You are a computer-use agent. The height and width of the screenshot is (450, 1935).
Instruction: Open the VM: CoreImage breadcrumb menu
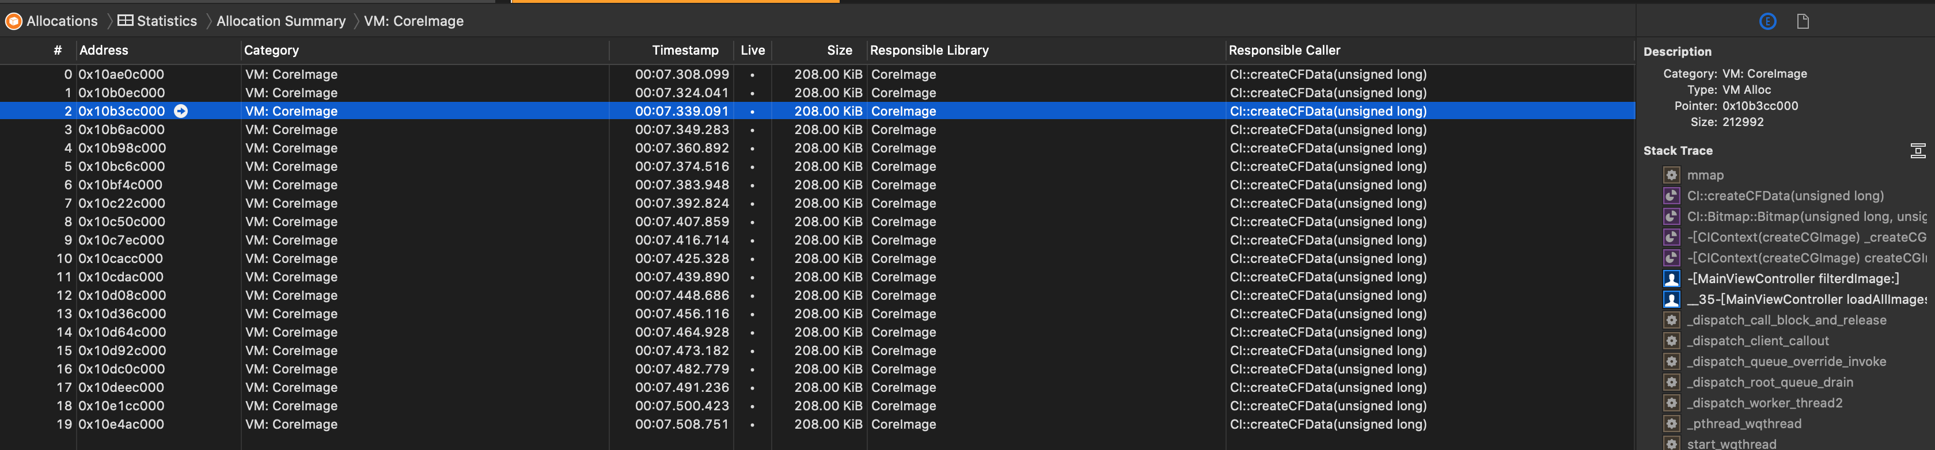[x=413, y=21]
